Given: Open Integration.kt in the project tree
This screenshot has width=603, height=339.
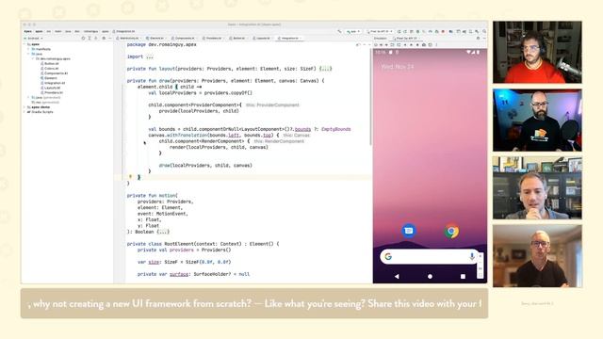Looking at the screenshot, I should [x=53, y=83].
